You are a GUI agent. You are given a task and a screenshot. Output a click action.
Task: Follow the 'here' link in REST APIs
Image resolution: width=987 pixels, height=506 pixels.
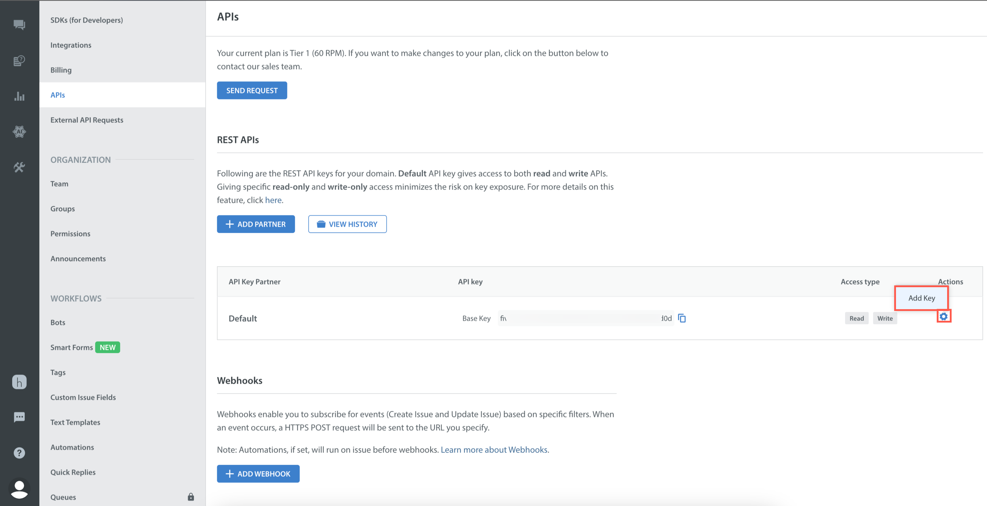point(273,200)
